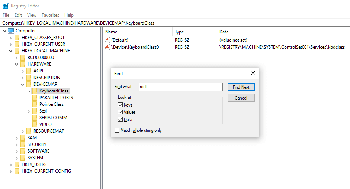Select the \Device\KeyboardClass0 value name
Screen dimensions: 350x189
click(x=135, y=47)
